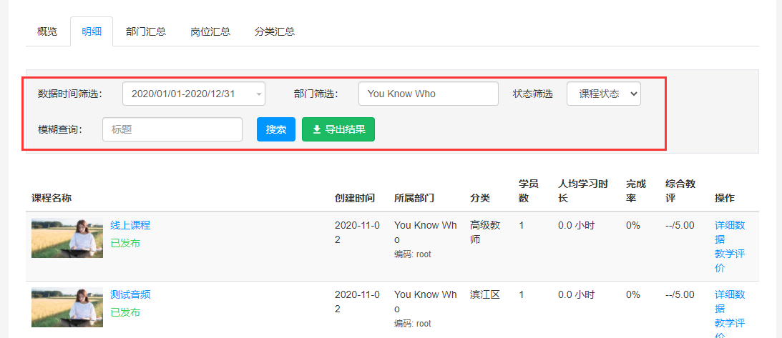Click the download icon on export button
Image resolution: width=782 pixels, height=338 pixels.
(316, 130)
